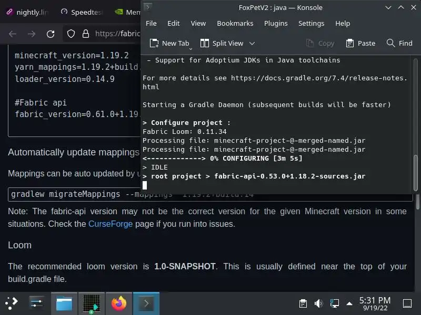Open the KDE application launcher

tap(11, 303)
